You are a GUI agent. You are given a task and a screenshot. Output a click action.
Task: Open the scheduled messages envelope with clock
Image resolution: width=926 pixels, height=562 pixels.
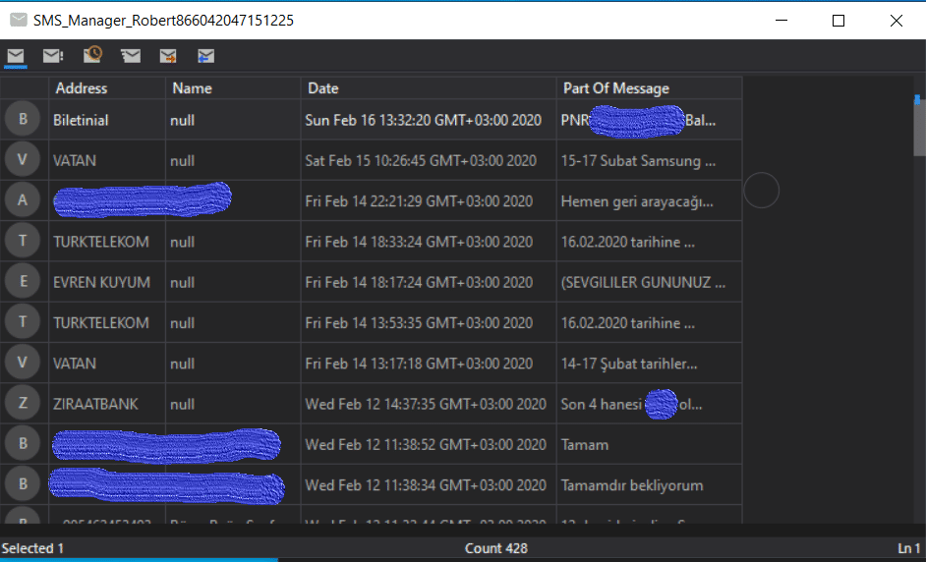point(92,55)
